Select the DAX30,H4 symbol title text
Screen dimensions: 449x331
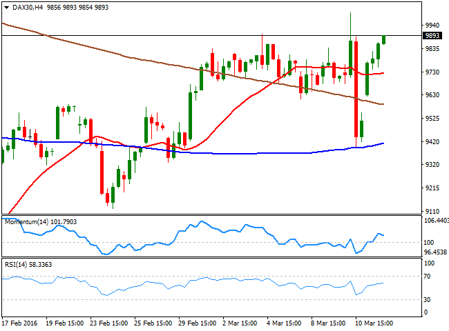(28, 8)
